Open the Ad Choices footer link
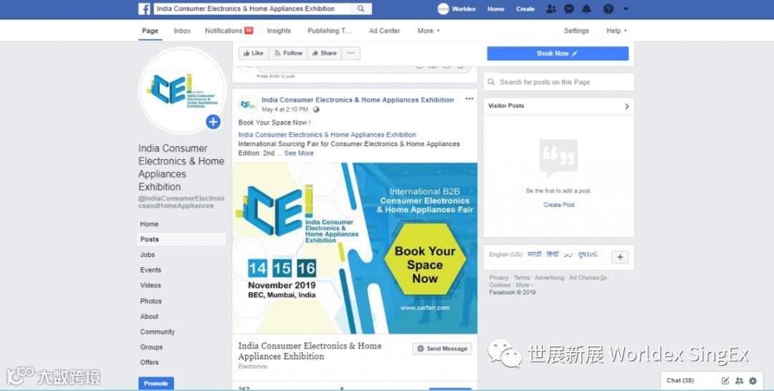This screenshot has height=391, width=774. tap(588, 278)
